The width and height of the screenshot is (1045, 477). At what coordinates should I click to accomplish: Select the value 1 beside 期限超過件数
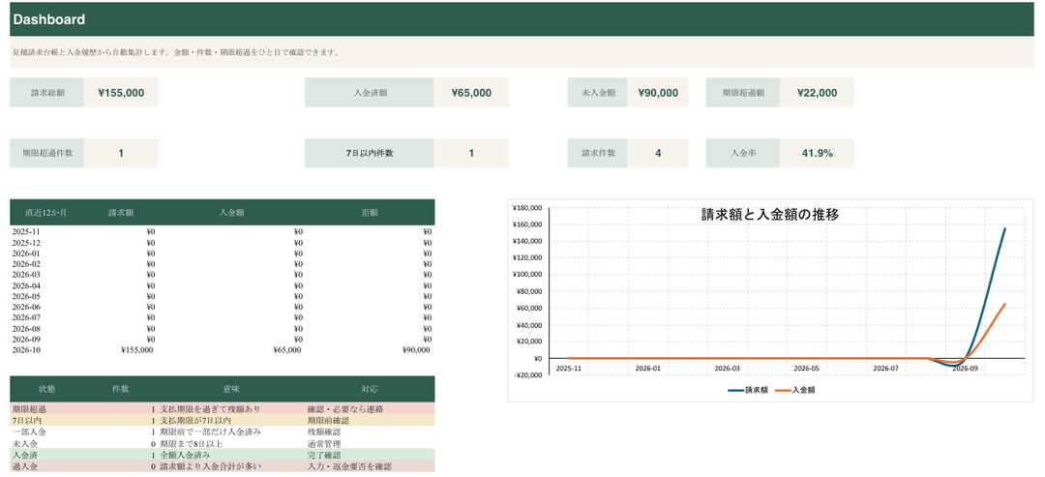121,153
